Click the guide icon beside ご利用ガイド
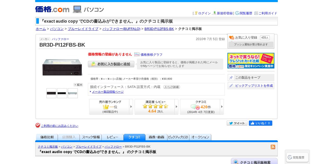Screen dimensions: 313x164 pyautogui.click(x=256, y=13)
